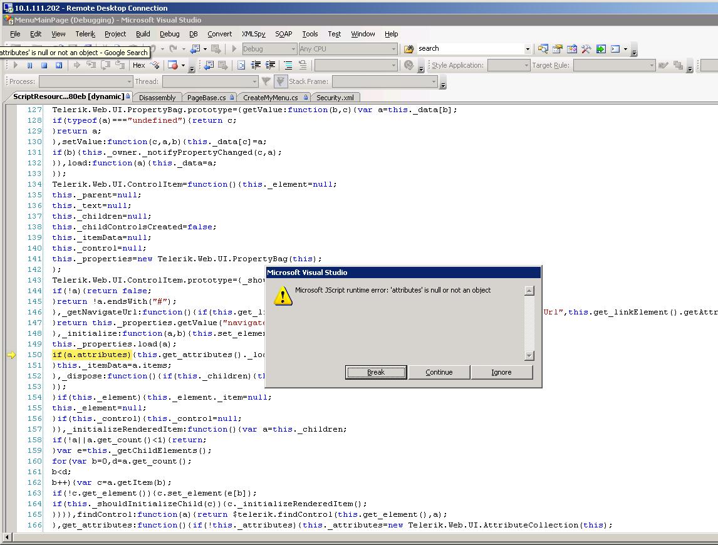Click into the search text field

469,48
